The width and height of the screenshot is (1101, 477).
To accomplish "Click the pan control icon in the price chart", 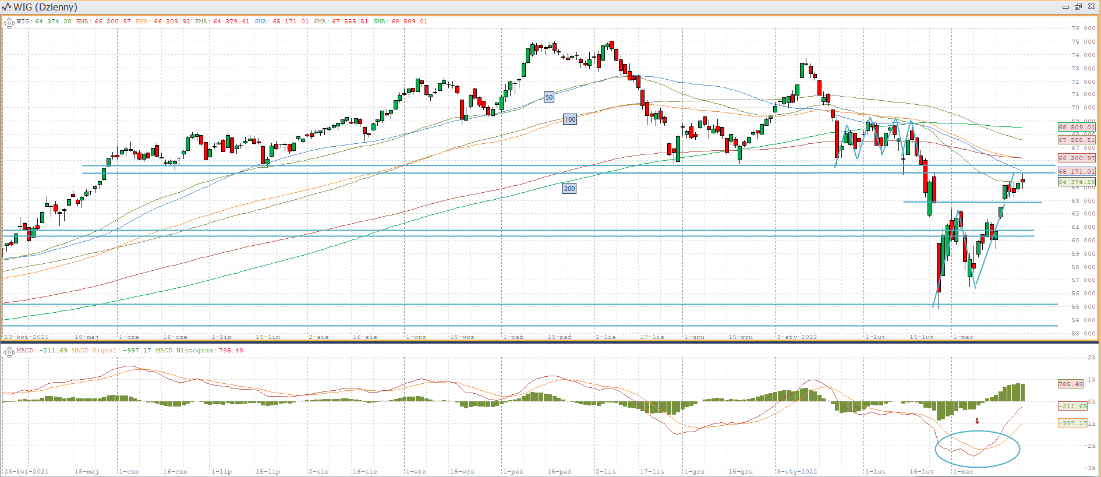I will click(9, 23).
